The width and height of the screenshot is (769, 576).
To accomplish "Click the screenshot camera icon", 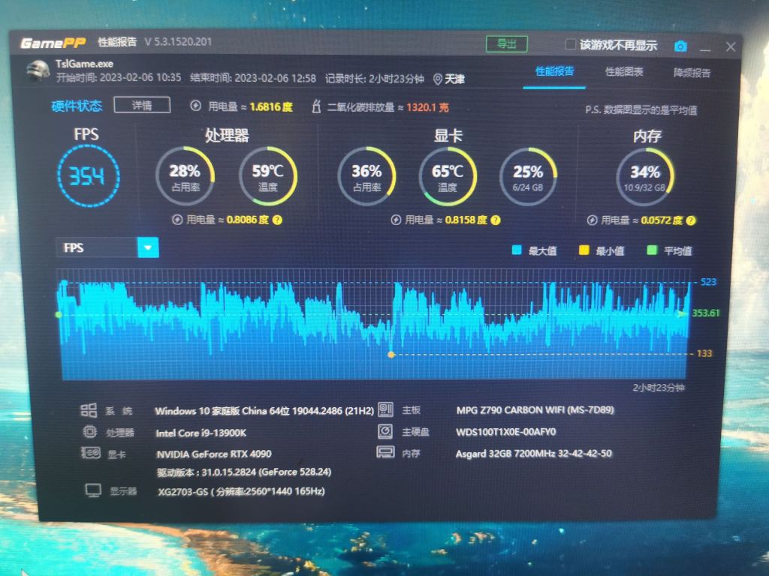I will pyautogui.click(x=680, y=45).
